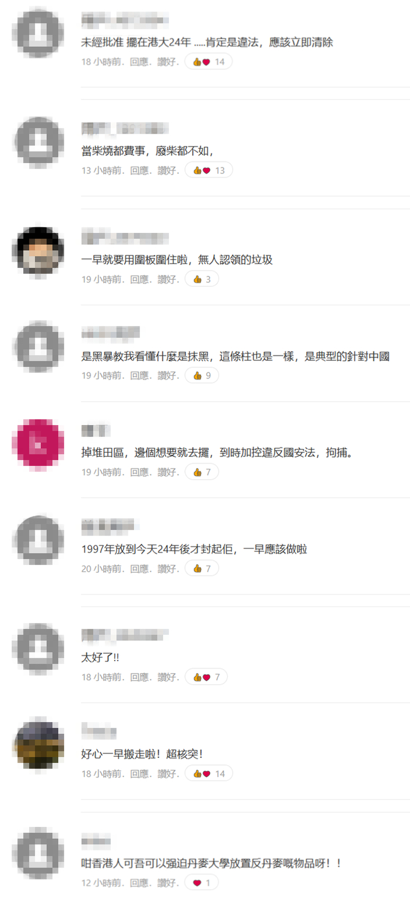410x898 pixels.
Task: Like (讚好) the 太好了!! comment
Action: (x=168, y=677)
